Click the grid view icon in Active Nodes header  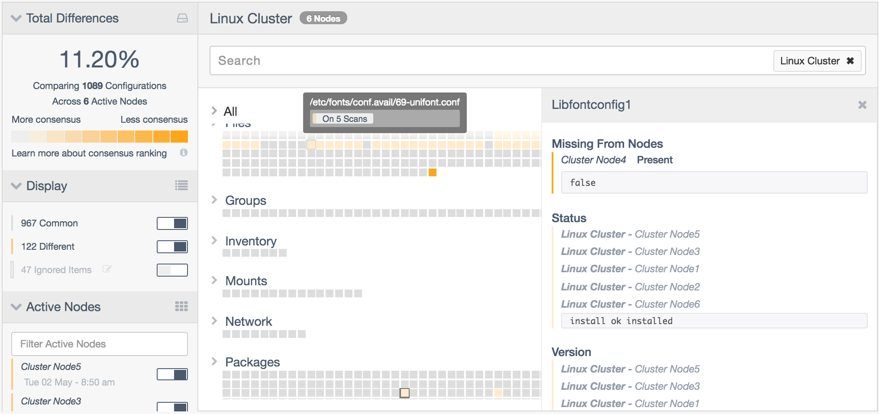point(181,306)
